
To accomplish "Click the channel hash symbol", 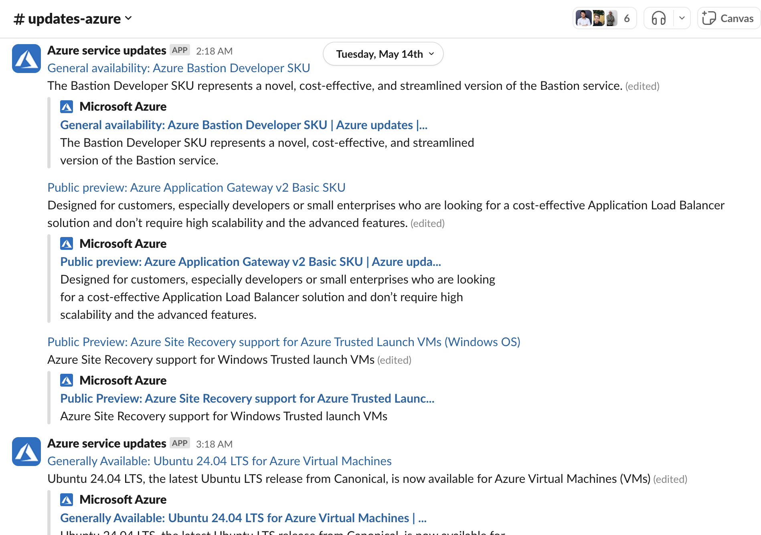I will pos(19,19).
